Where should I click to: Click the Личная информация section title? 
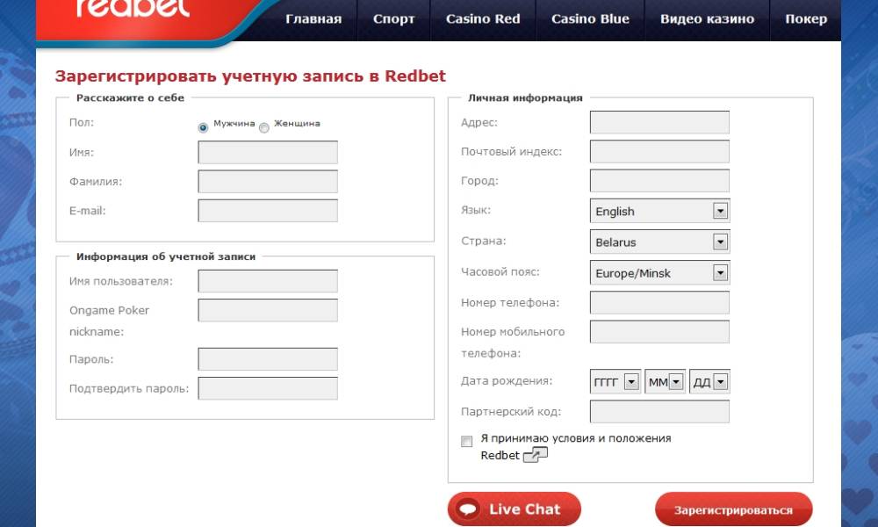pos(525,98)
